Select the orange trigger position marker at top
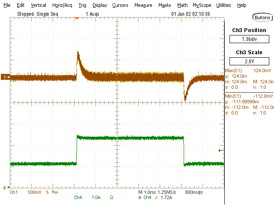 click(77, 18)
